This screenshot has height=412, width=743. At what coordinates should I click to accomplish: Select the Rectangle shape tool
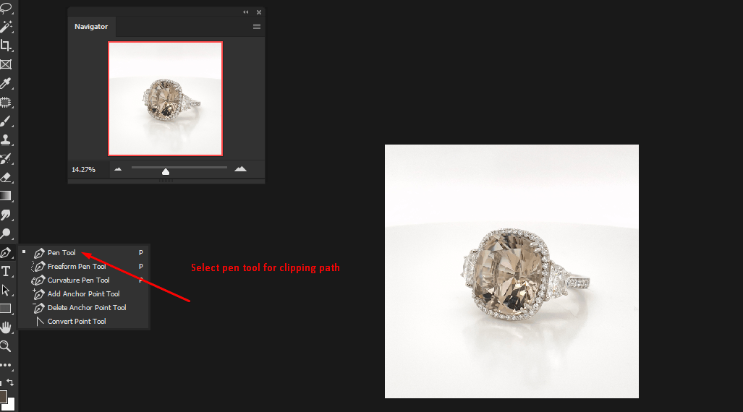7,309
